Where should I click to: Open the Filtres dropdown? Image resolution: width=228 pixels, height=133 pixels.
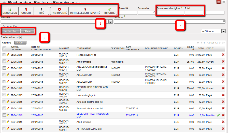[x=213, y=31]
